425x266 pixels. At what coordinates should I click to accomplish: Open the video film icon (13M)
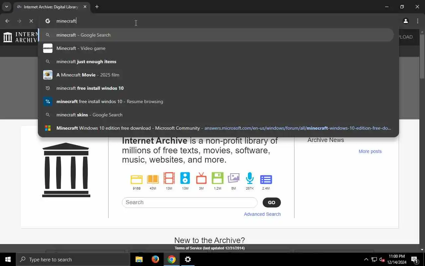tap(169, 179)
